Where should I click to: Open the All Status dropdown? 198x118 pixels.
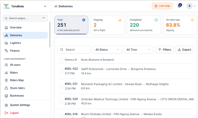(x=108, y=50)
